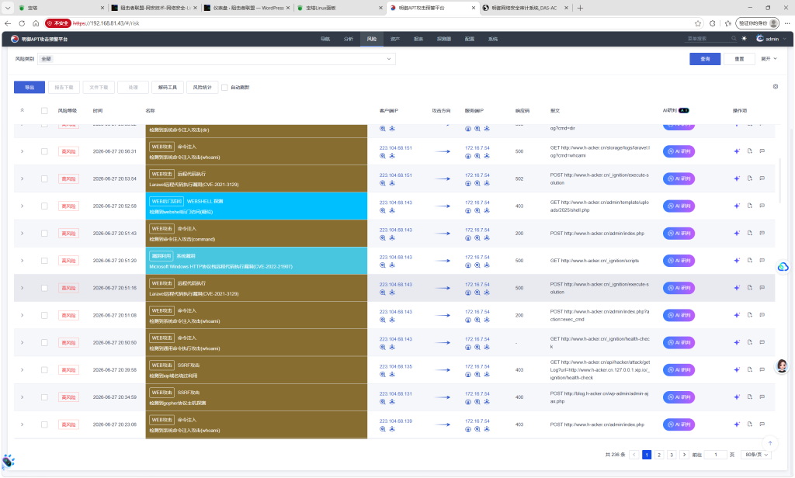The height and width of the screenshot is (478, 795).
Task: Check the box for the 20:56:31 row
Action: (44, 151)
